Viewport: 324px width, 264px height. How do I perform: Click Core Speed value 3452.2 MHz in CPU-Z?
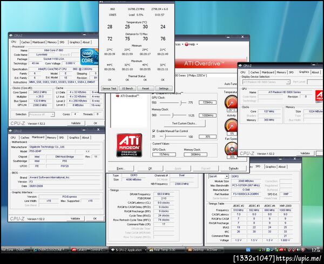(40, 92)
